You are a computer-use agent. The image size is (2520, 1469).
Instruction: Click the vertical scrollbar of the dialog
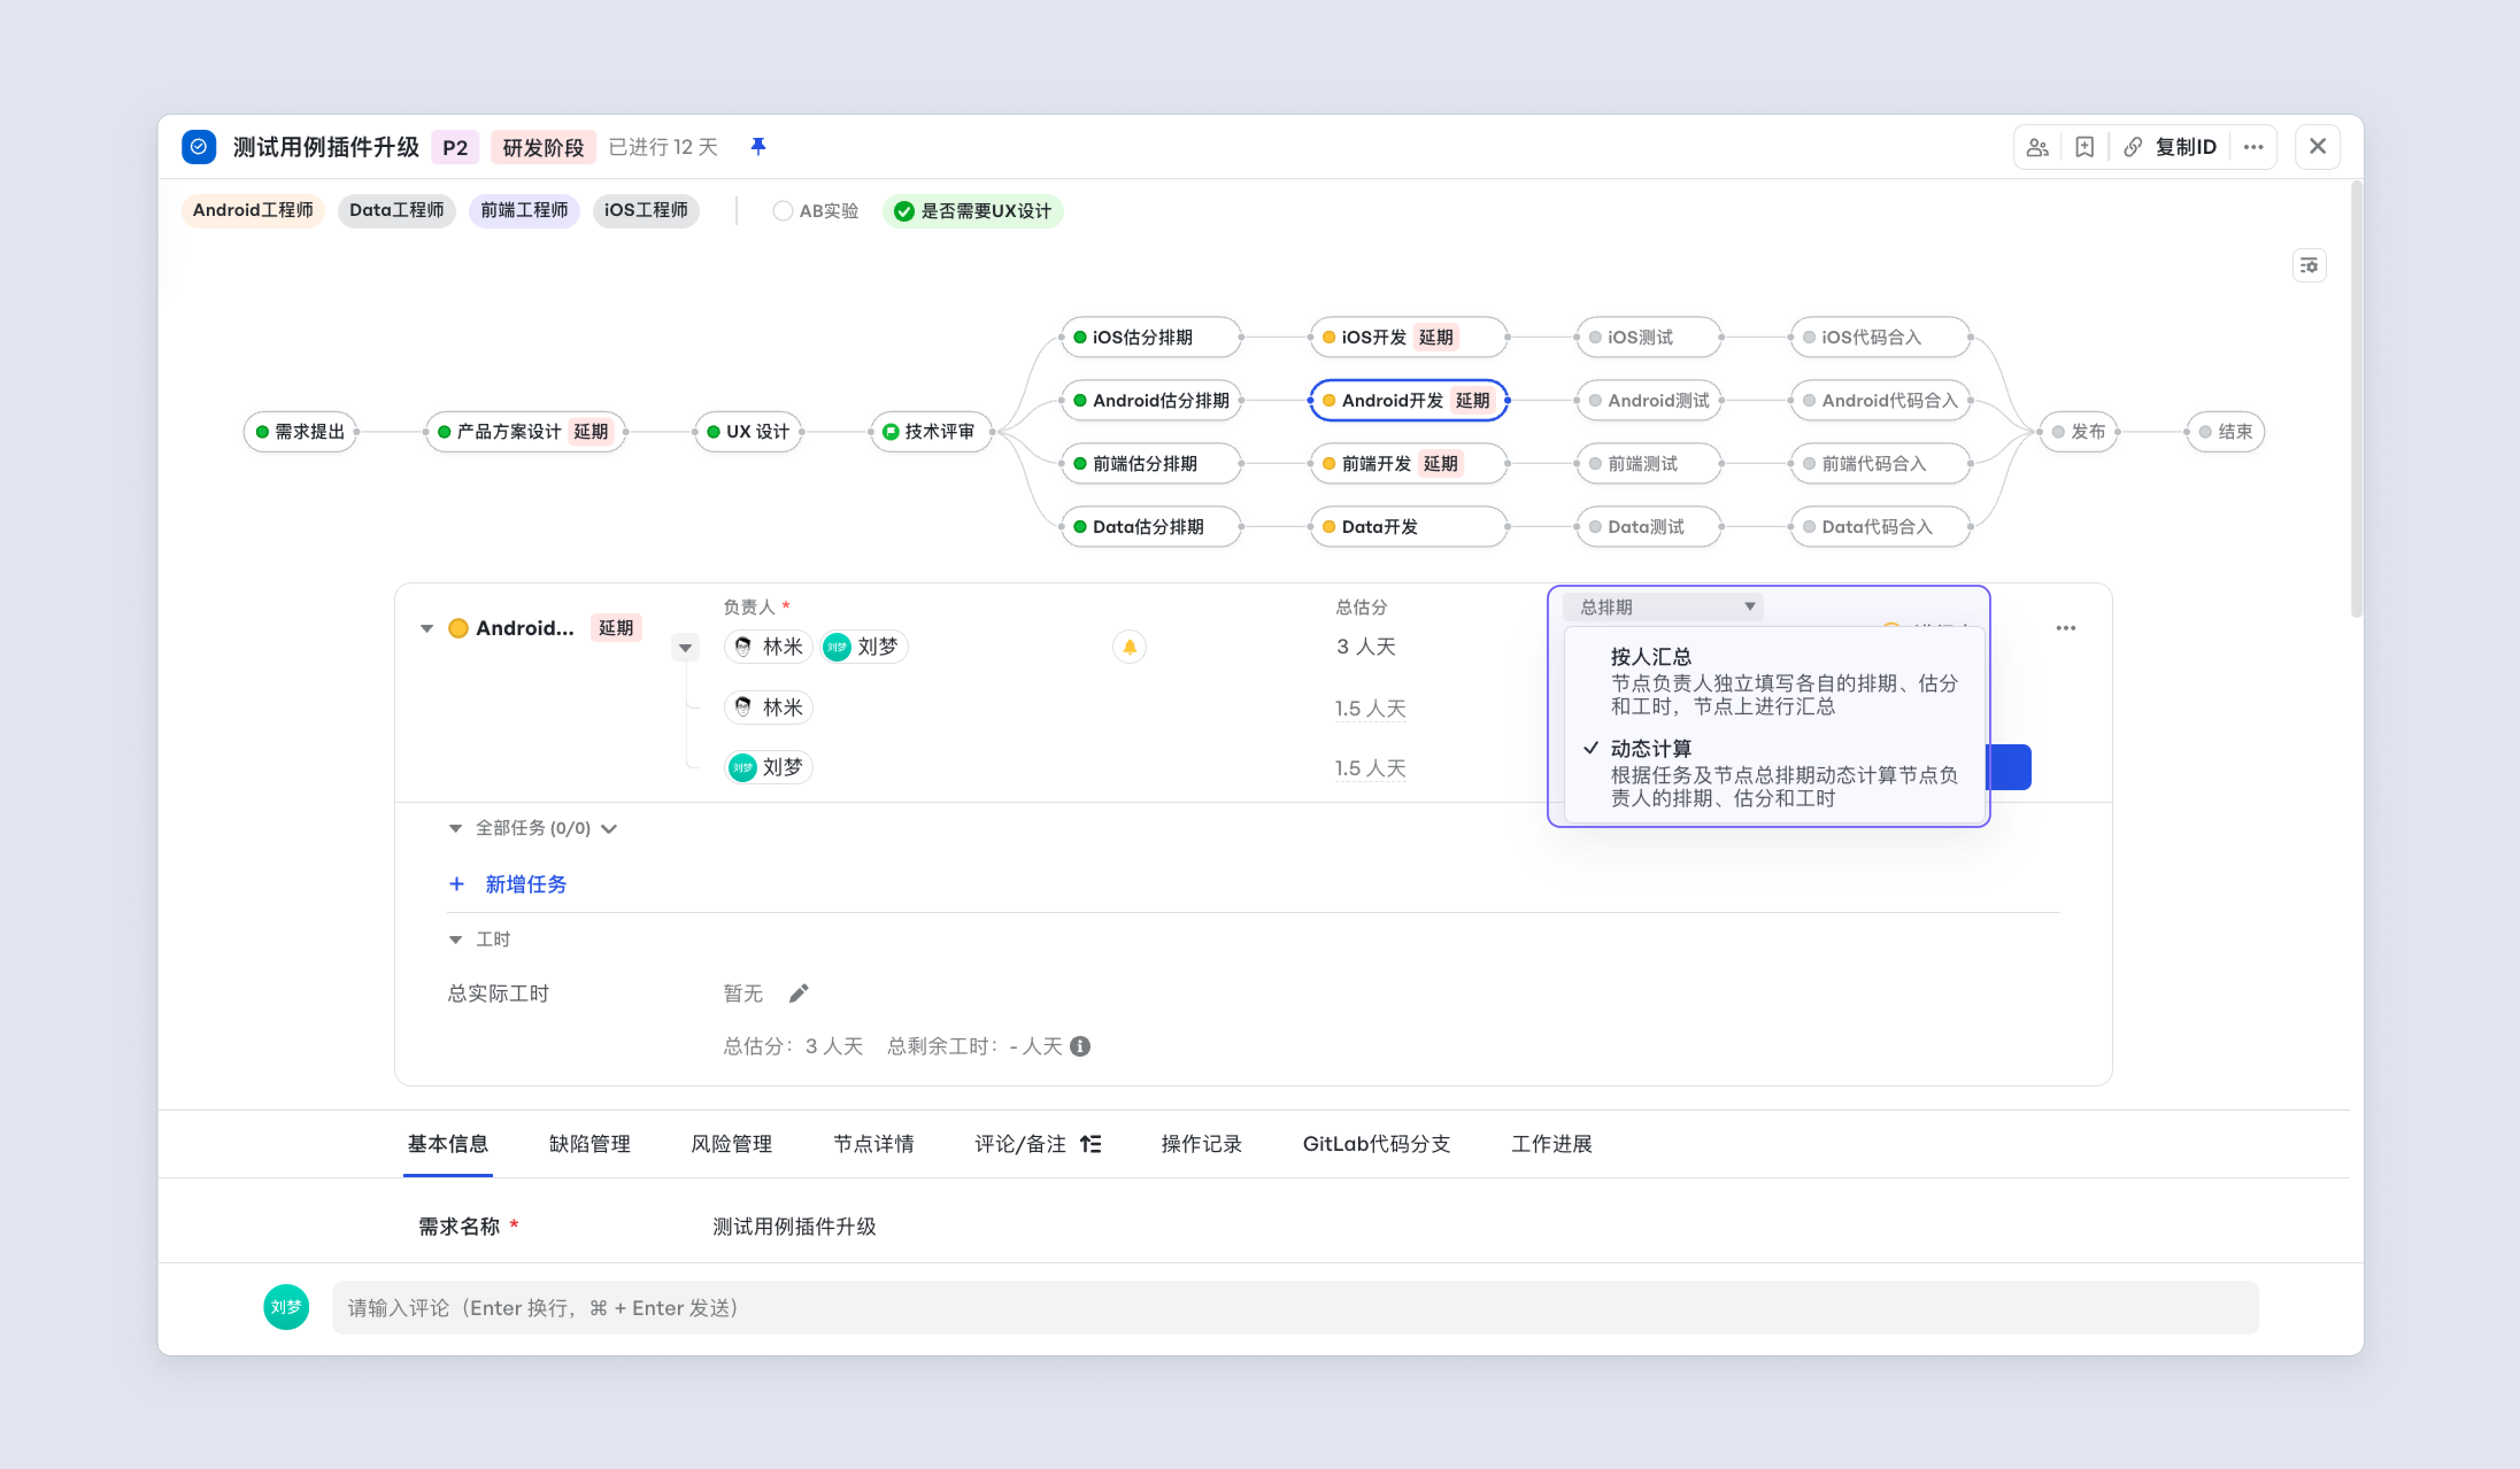coord(2356,400)
